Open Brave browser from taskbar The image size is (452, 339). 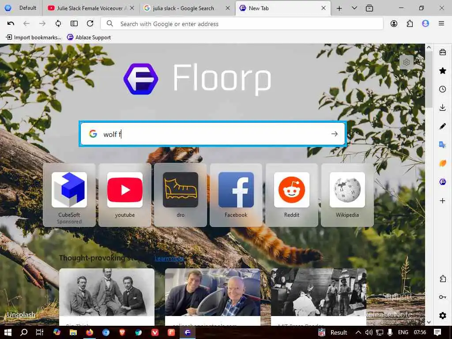[x=122, y=332]
